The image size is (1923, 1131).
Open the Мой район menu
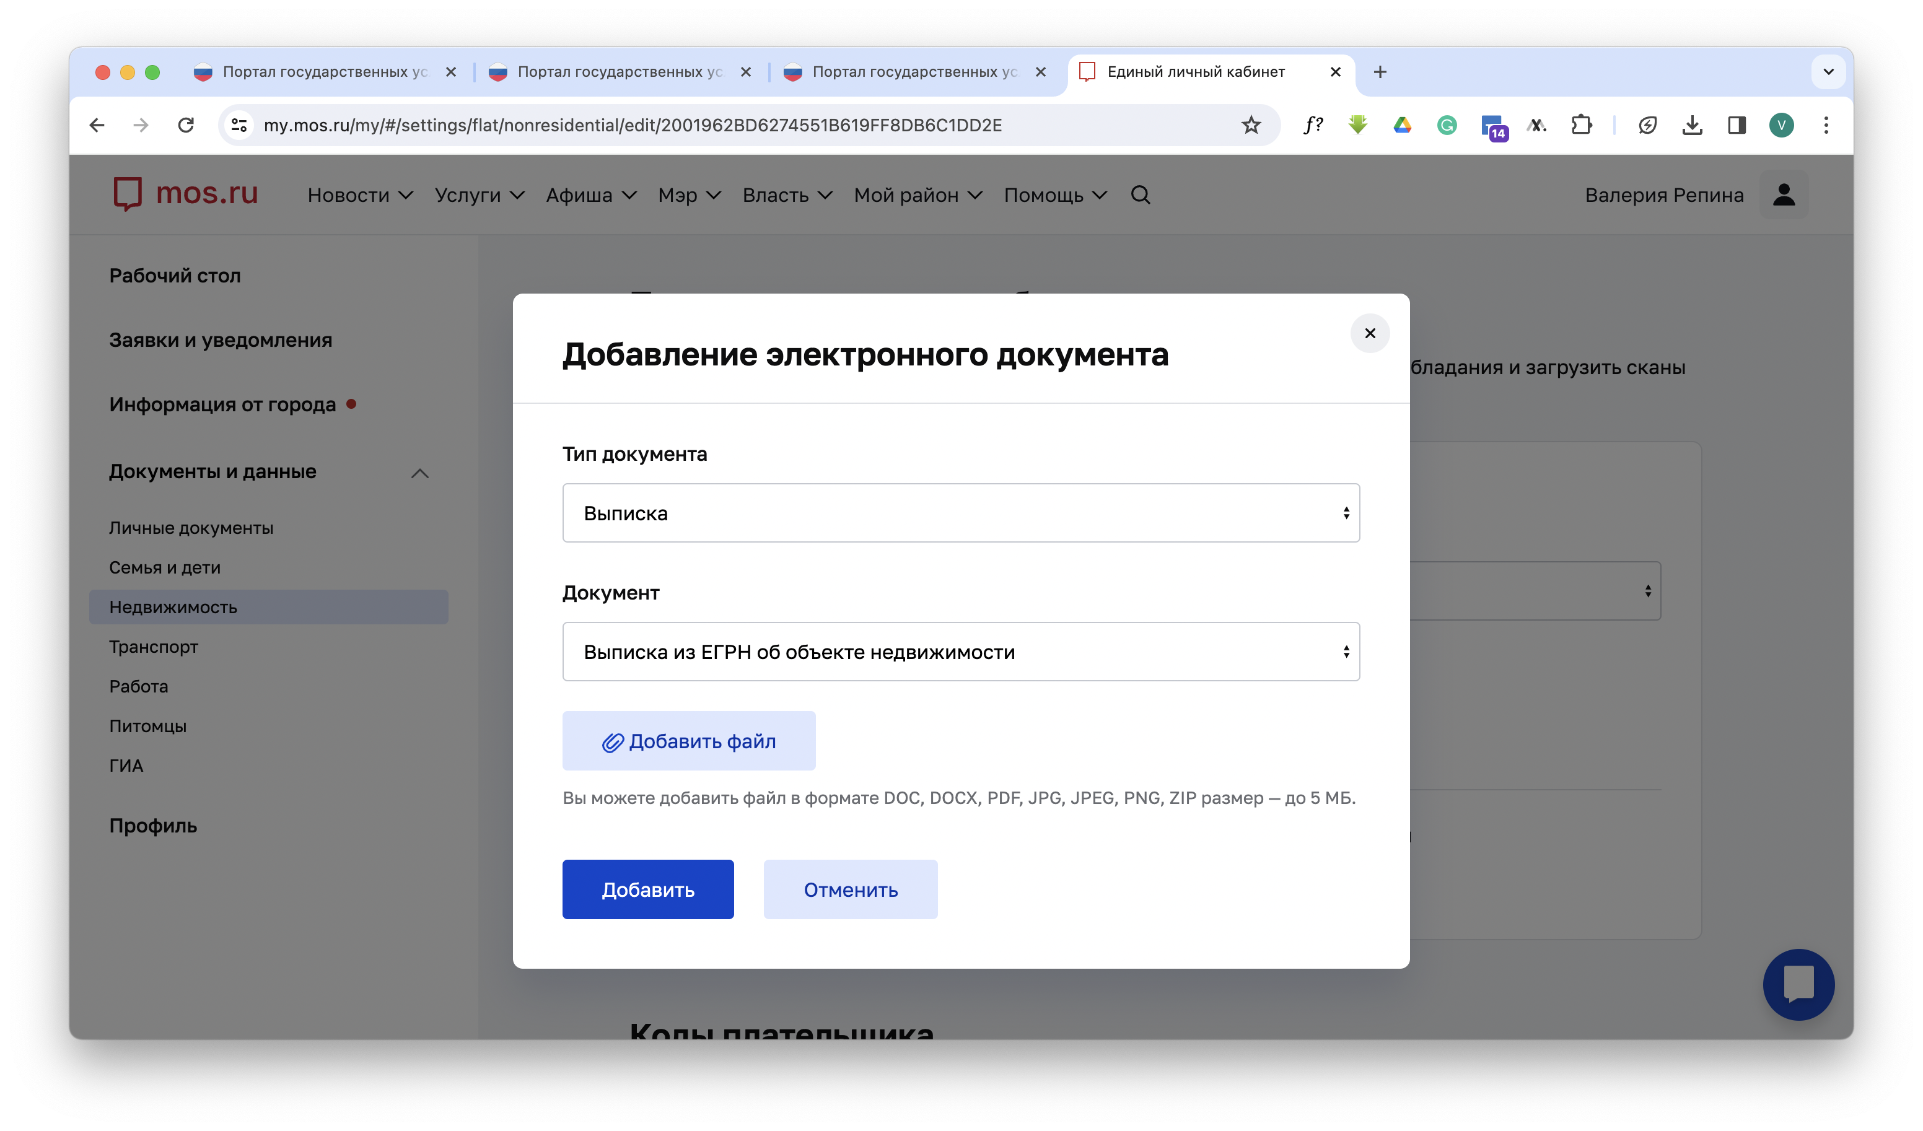(x=918, y=195)
